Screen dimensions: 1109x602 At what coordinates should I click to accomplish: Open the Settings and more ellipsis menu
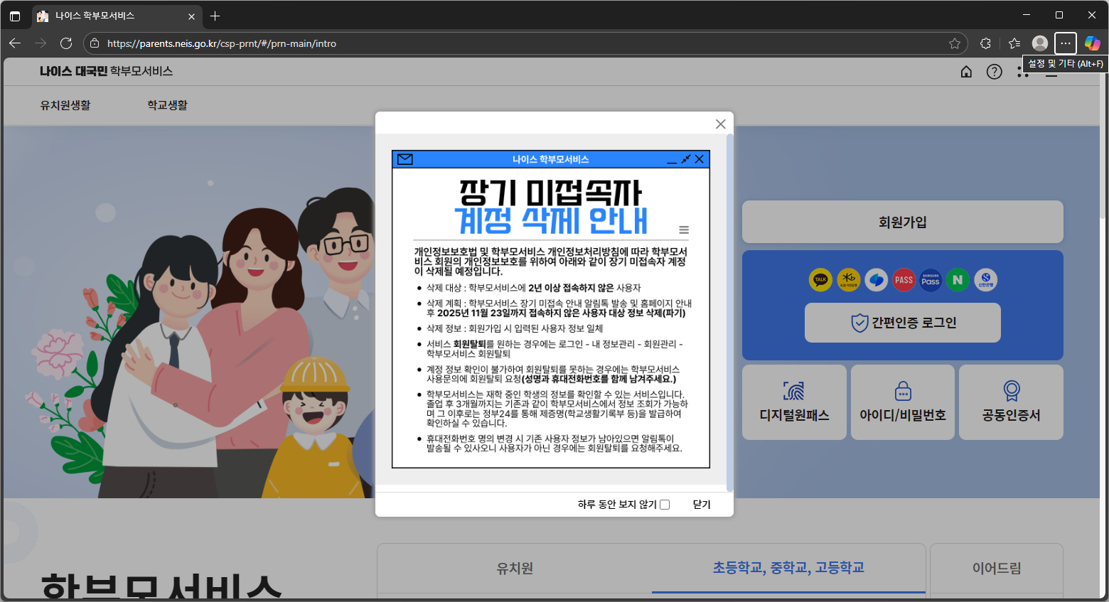[1066, 43]
